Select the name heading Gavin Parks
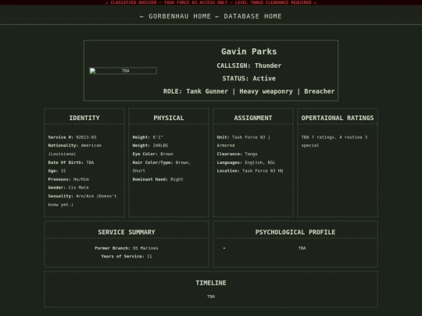This screenshot has height=316, width=422. coord(249,51)
